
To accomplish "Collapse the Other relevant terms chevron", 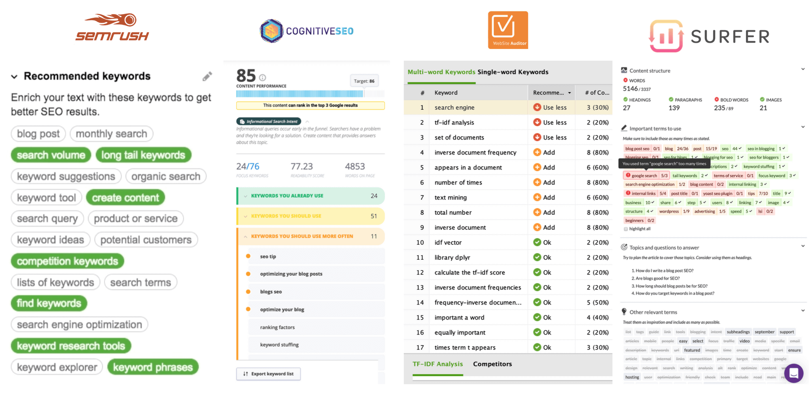I will 803,311.
